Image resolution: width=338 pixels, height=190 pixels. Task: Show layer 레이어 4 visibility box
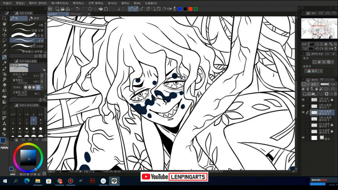click(303, 119)
